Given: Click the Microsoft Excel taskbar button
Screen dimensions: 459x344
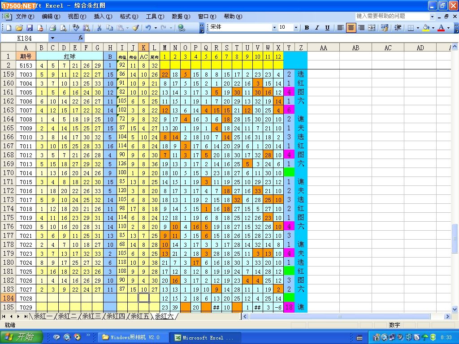Looking at the screenshot, I should click(206, 337).
